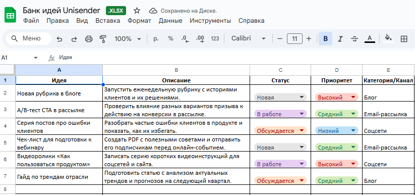This screenshot has width=415, height=195.
Task: Star the document Банк идей Unisender
Action: tap(137, 11)
